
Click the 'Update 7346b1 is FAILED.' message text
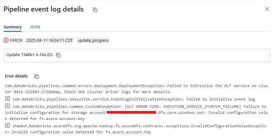pyautogui.click(x=30, y=55)
